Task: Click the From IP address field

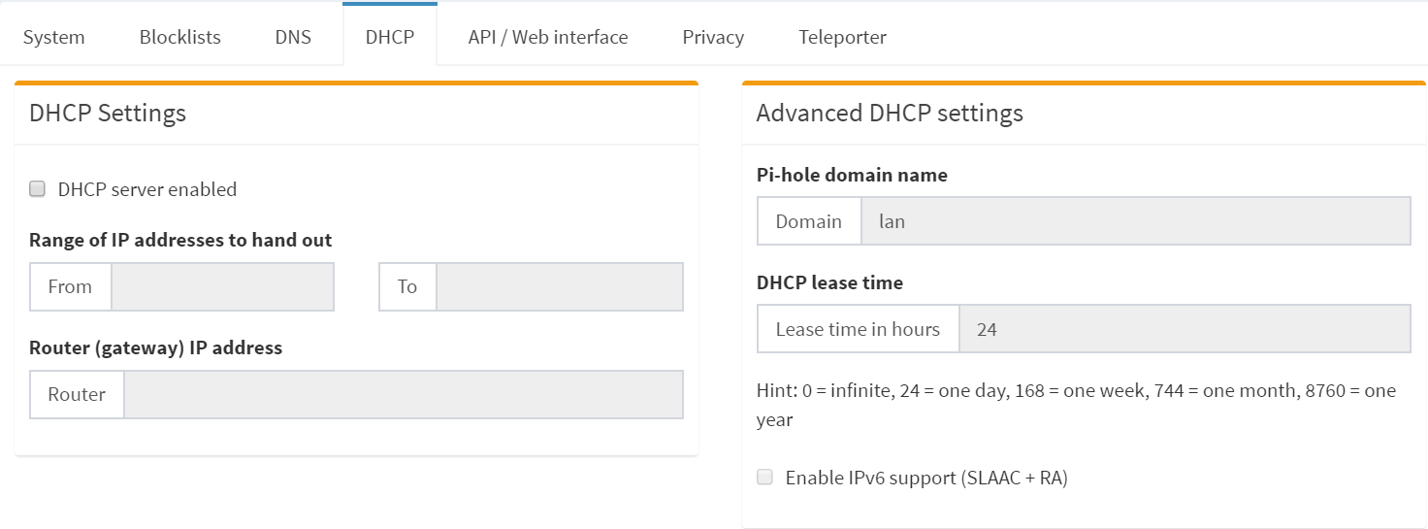Action: [x=223, y=286]
